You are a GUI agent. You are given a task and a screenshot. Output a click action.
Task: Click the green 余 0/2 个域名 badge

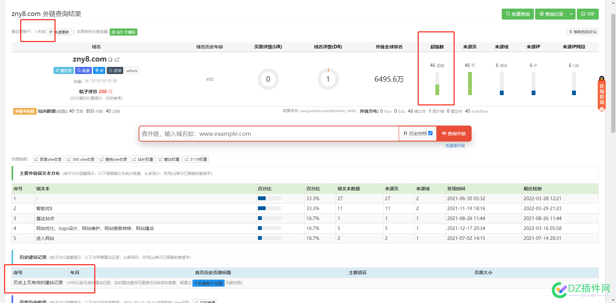point(124,32)
